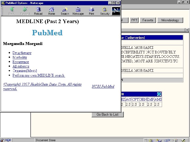The image size is (190, 142).
Task: Click the PubMed logo
Action: tap(47, 33)
